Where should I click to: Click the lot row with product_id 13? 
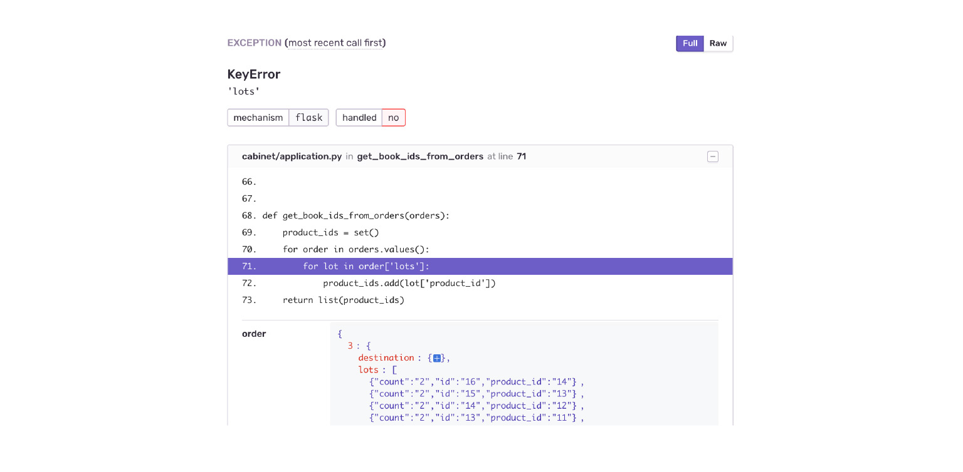476,394
